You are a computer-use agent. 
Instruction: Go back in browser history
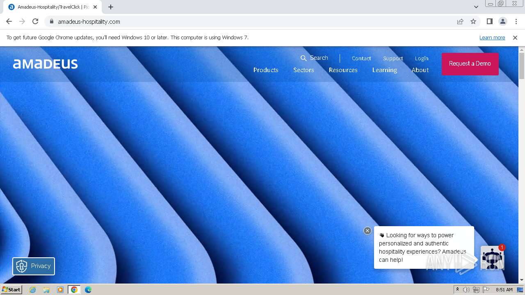pyautogui.click(x=9, y=22)
